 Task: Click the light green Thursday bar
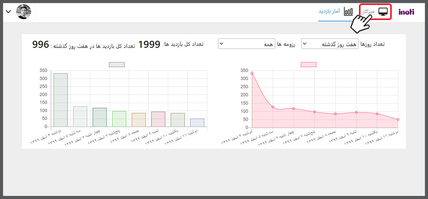[119, 119]
